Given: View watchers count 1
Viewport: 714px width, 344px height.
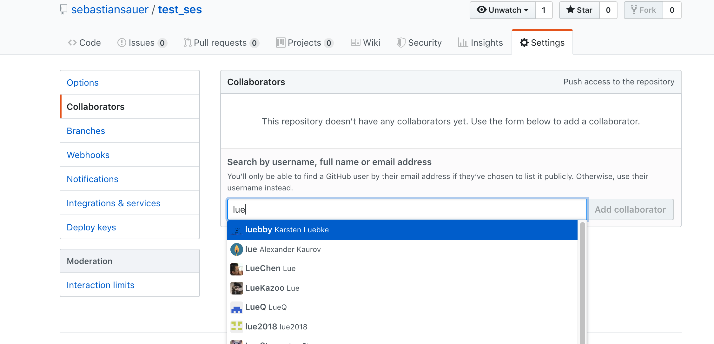Looking at the screenshot, I should pyautogui.click(x=544, y=10).
